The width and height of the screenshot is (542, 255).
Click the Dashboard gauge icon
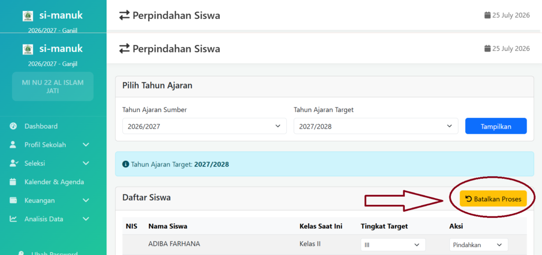point(13,126)
